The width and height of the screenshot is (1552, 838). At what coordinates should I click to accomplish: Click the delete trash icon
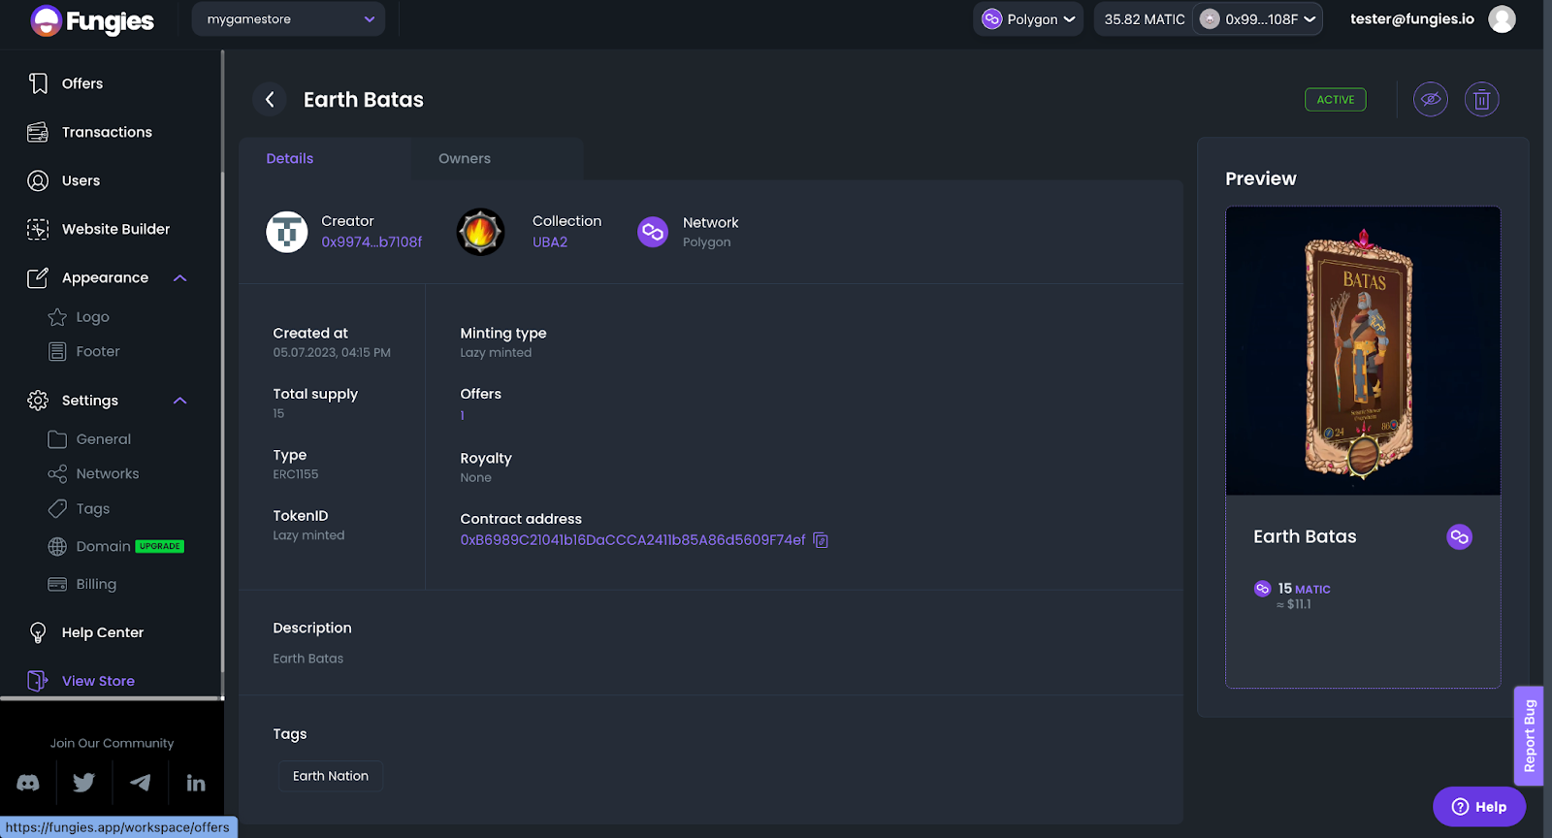click(x=1481, y=99)
